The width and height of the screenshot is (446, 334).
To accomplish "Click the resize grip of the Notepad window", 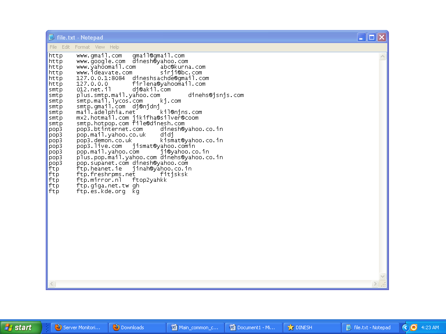I will [x=383, y=284].
